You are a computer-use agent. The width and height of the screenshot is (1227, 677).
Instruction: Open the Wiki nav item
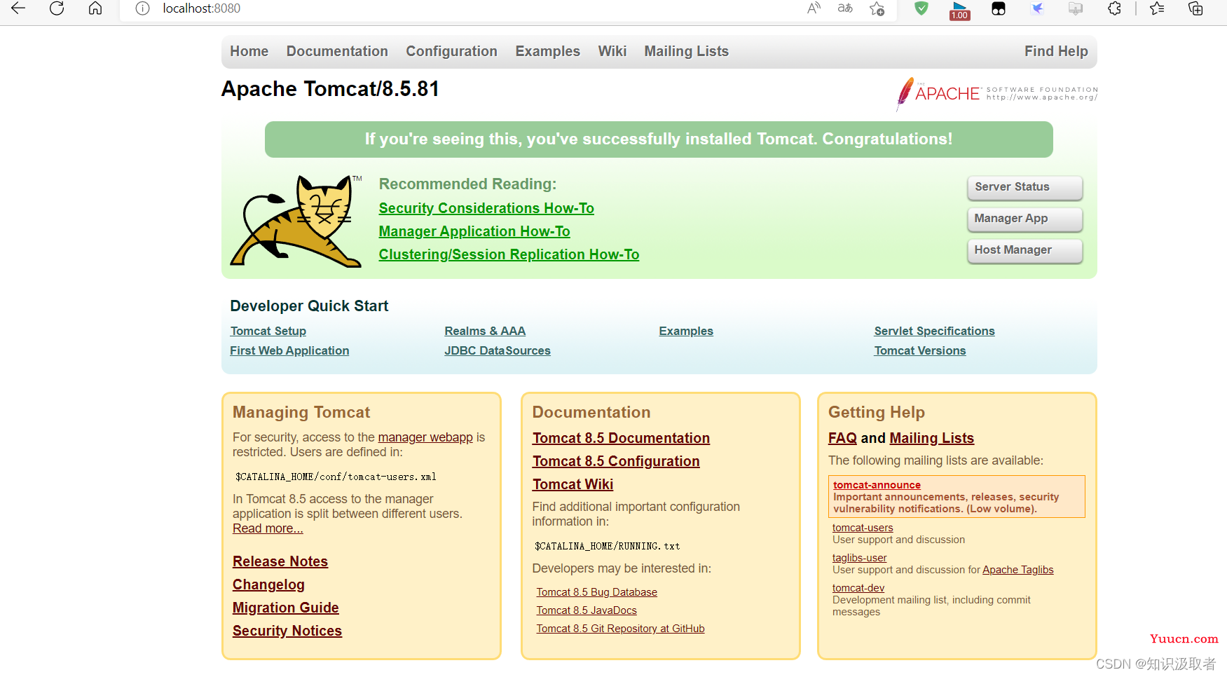[x=612, y=51]
